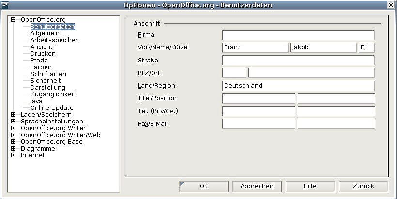Image resolution: width=397 pixels, height=199 pixels.
Task: Expand the OpenOffice.org Writer node
Action: pyautogui.click(x=14, y=128)
